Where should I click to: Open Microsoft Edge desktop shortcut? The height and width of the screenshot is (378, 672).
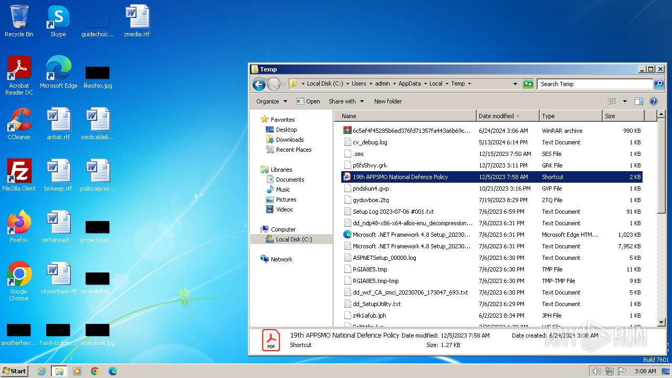(58, 72)
